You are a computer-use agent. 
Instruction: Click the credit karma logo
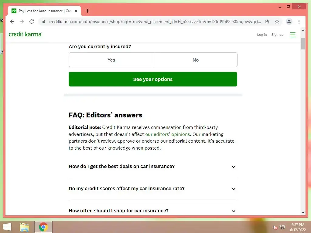25,34
